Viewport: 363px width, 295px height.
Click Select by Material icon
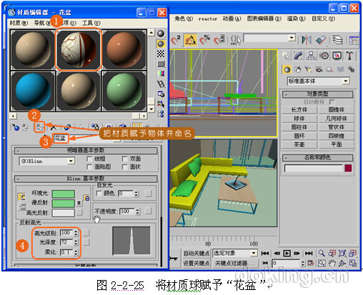tap(161, 104)
